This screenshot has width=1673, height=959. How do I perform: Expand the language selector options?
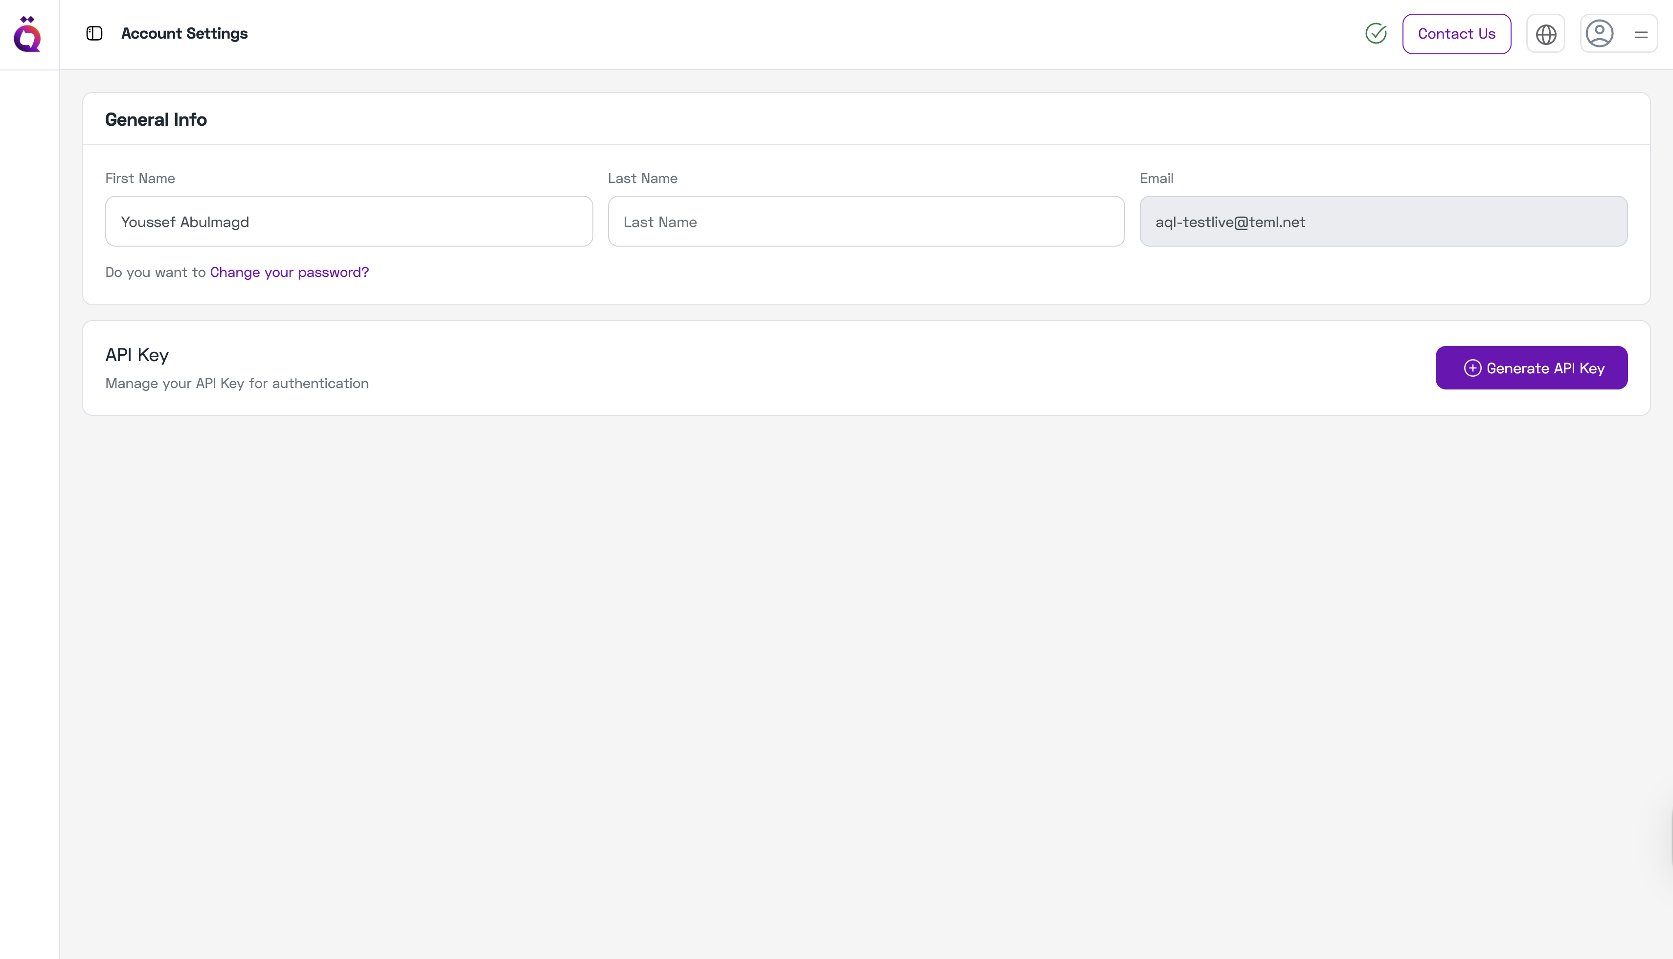(1545, 34)
